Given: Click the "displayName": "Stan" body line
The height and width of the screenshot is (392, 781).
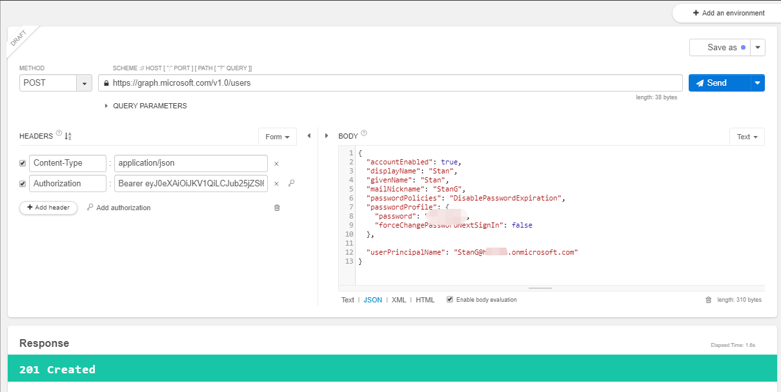Looking at the screenshot, I should click(411, 171).
